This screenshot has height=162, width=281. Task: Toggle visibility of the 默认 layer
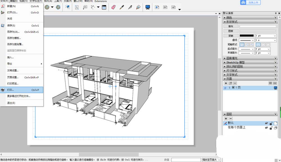tap(266, 123)
